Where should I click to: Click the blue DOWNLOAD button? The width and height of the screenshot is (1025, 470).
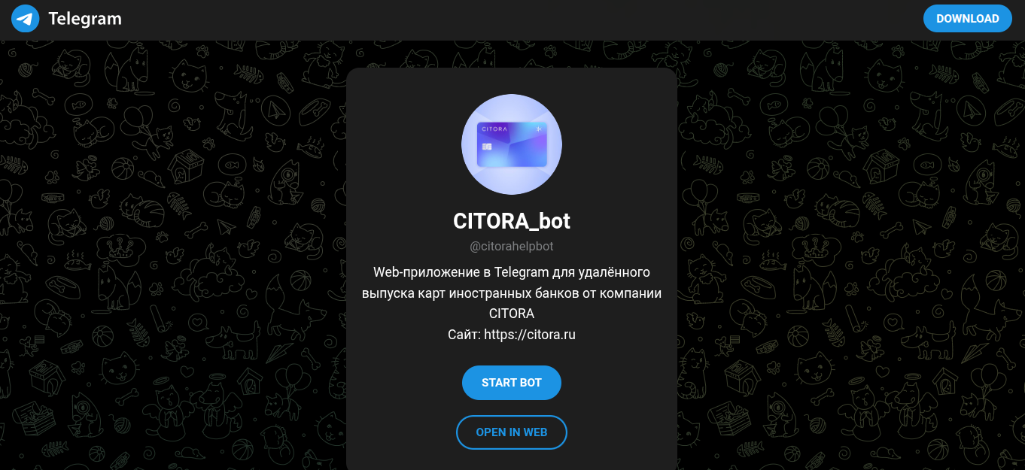click(x=968, y=19)
